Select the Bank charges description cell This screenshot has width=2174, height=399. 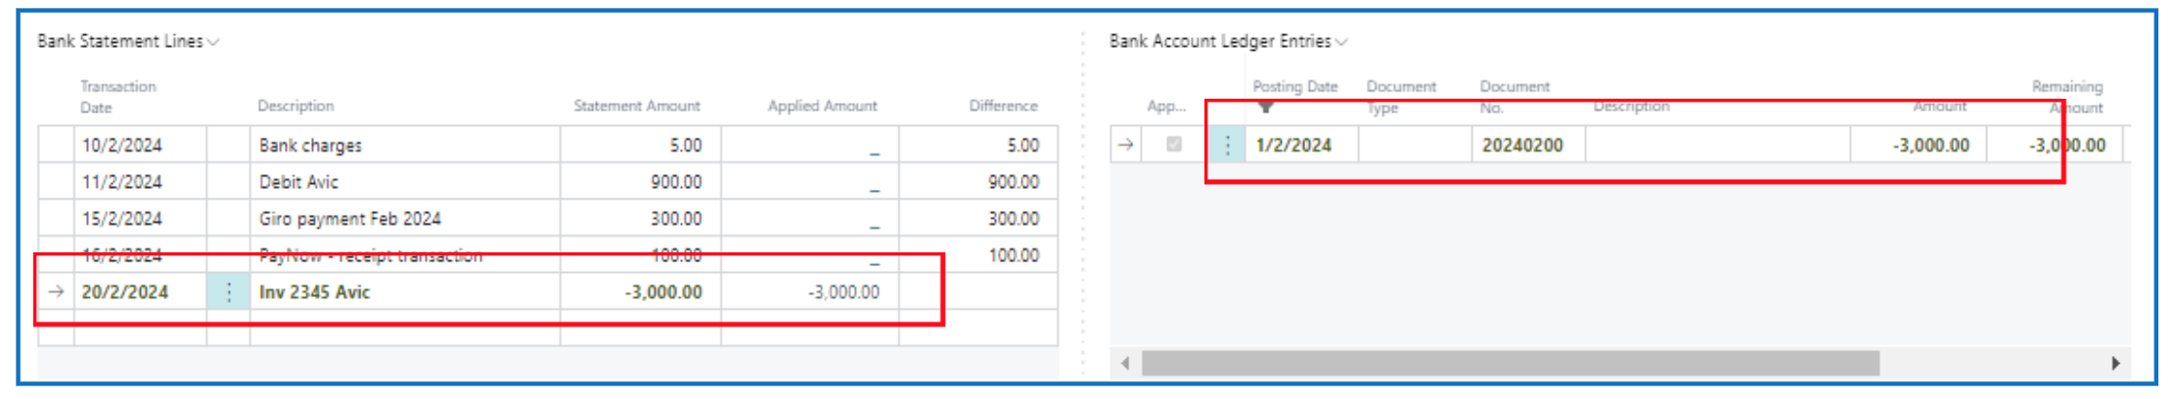pyautogui.click(x=310, y=146)
